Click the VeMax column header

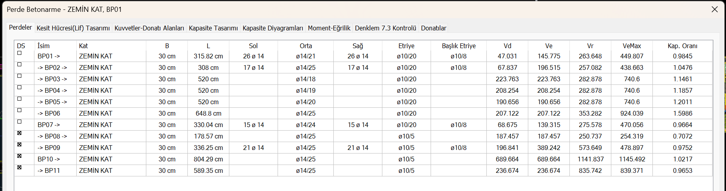[x=631, y=46]
